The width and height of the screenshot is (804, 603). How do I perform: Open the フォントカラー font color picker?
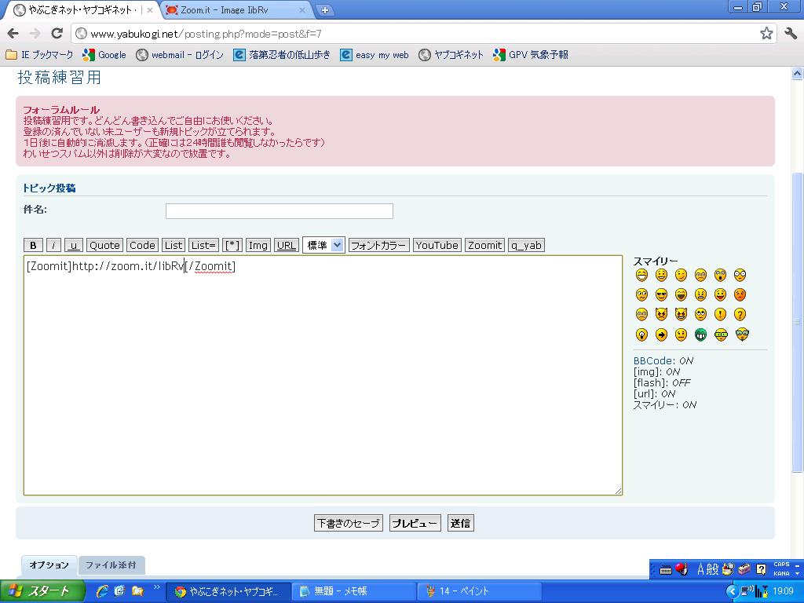(x=378, y=245)
